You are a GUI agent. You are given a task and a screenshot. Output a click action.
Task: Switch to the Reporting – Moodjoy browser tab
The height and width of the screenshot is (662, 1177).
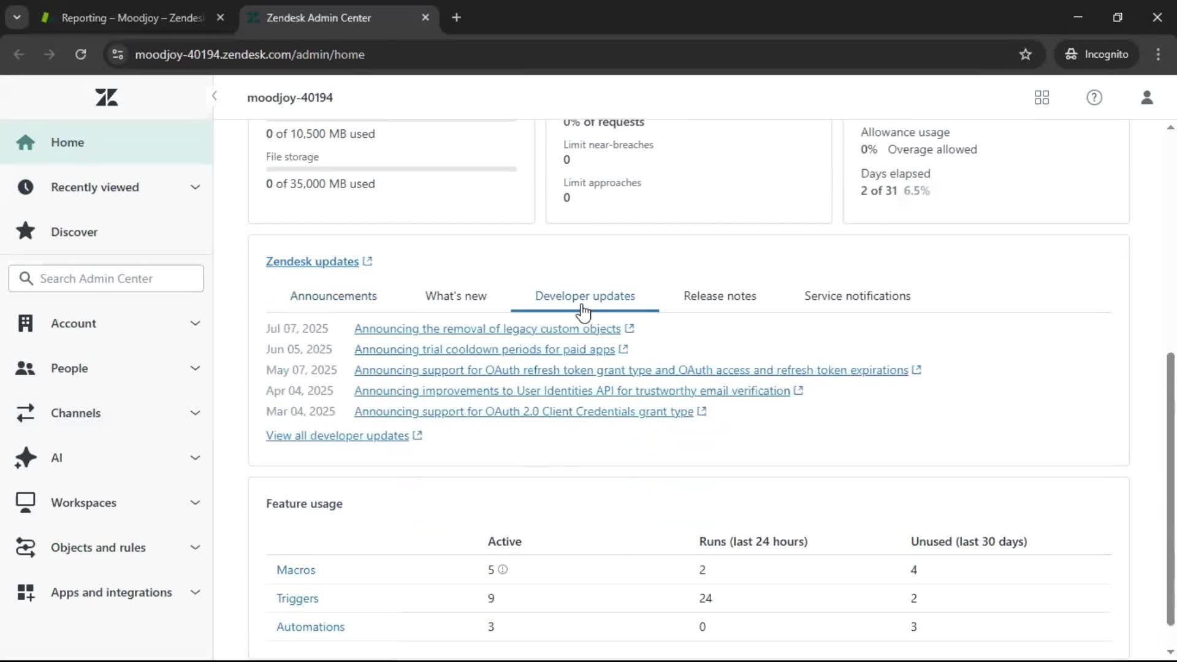132,18
